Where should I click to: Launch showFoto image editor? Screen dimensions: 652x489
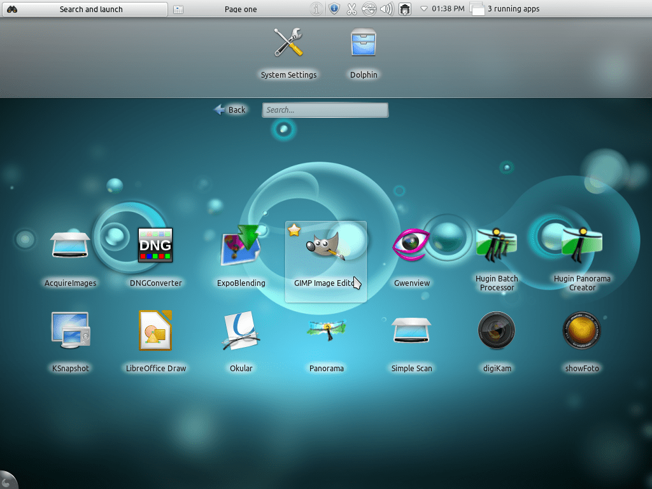(x=582, y=343)
